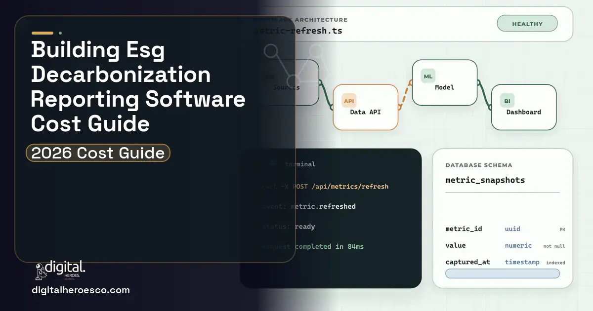Click the timestamp type value
This screenshot has width=593, height=311.
[522, 262]
